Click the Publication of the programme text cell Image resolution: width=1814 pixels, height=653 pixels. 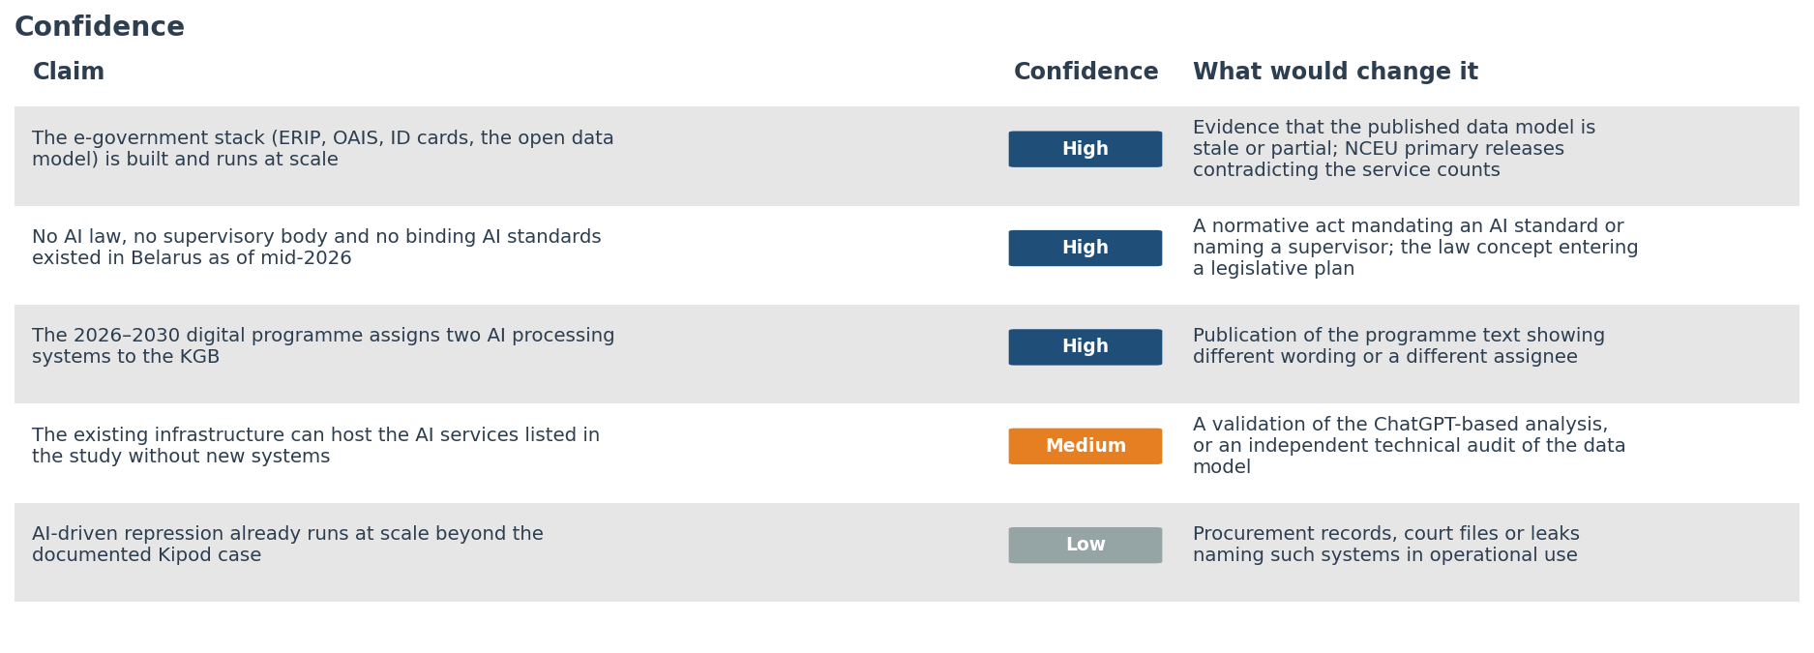click(1398, 346)
